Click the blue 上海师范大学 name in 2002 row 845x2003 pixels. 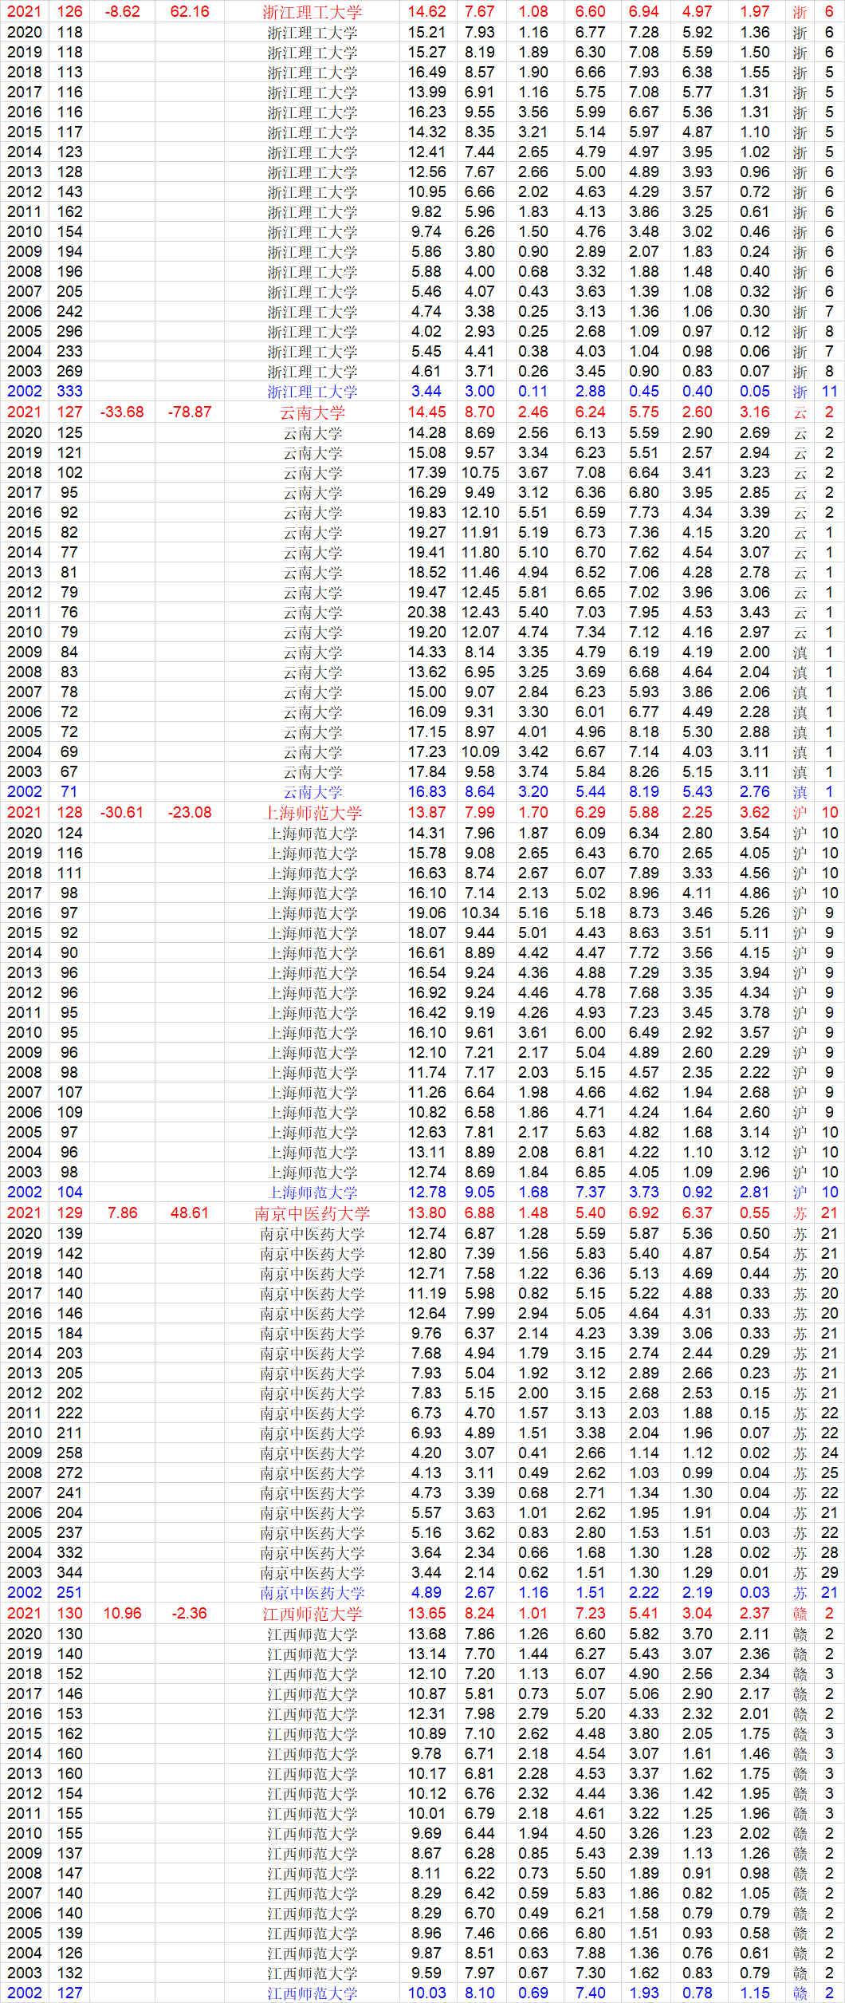coord(312,1193)
